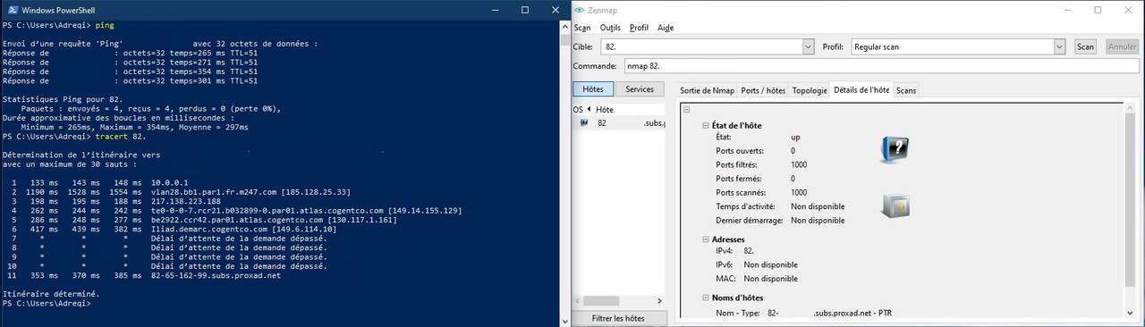
Task: Click the 'État de l'hôte' heading
Action: pos(737,126)
